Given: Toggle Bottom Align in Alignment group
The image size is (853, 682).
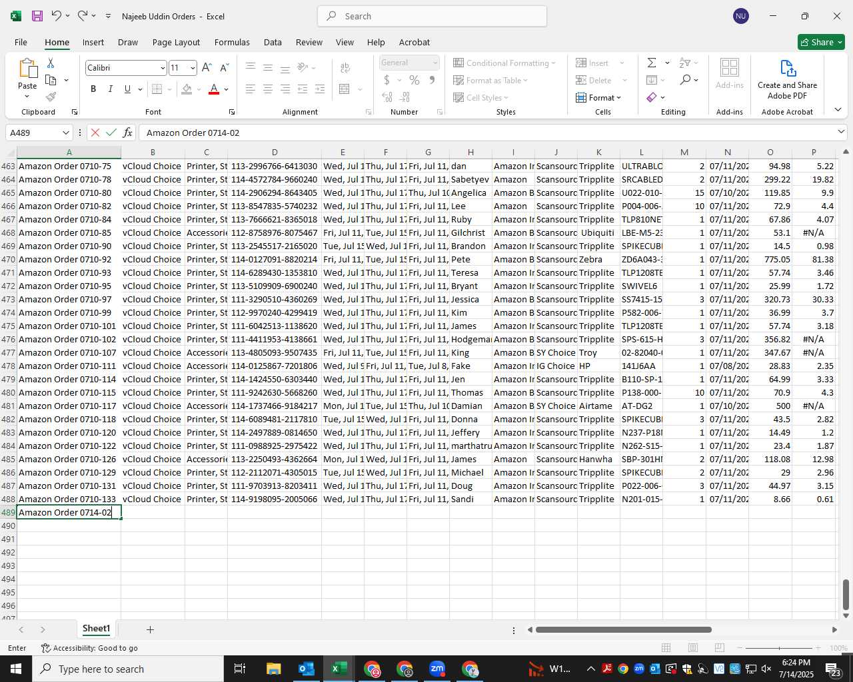Looking at the screenshot, I should (x=285, y=67).
